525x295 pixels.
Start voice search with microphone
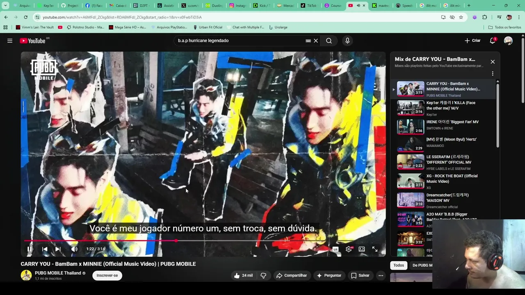click(x=347, y=41)
